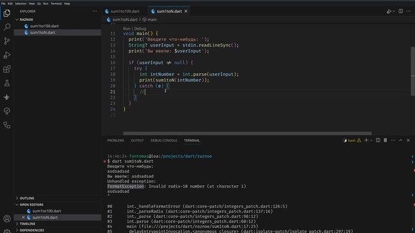Screen dimensions: 415x233
Task: Open the Terminal menu
Action: pos(56,4)
